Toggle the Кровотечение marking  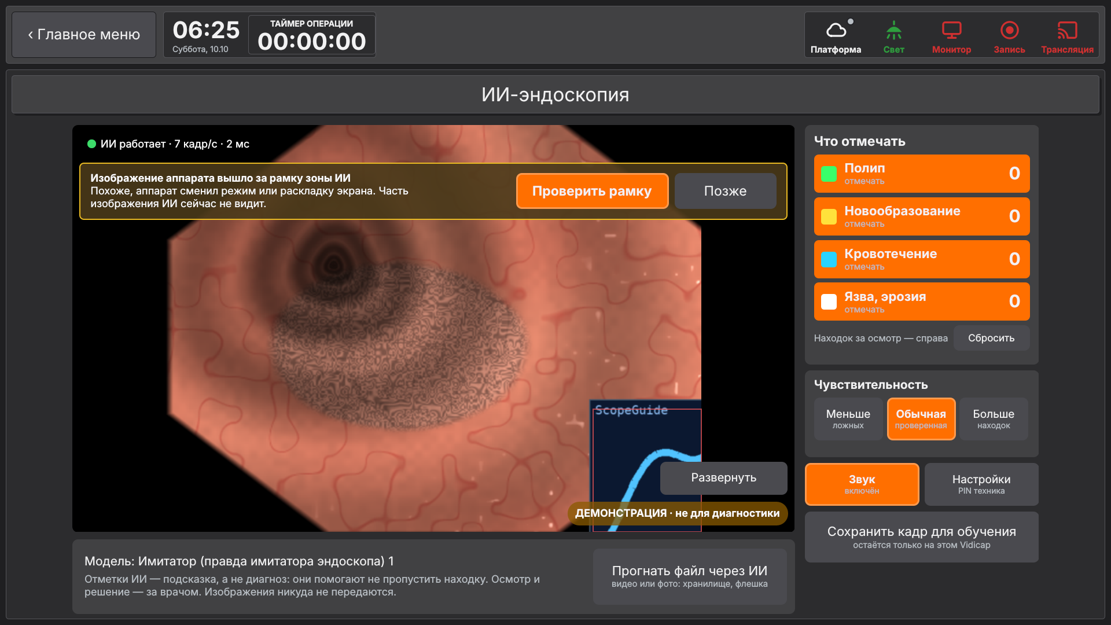tap(922, 259)
